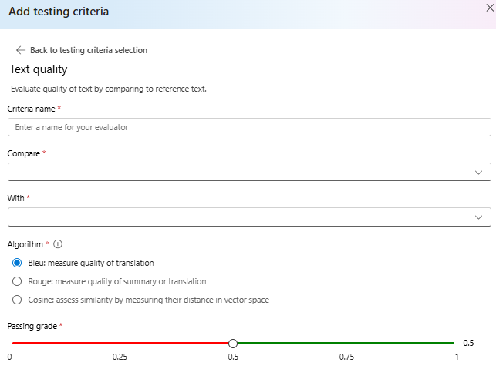Select the Rouge algorithm radio button
Screen dimensions: 496x376
click(17, 281)
